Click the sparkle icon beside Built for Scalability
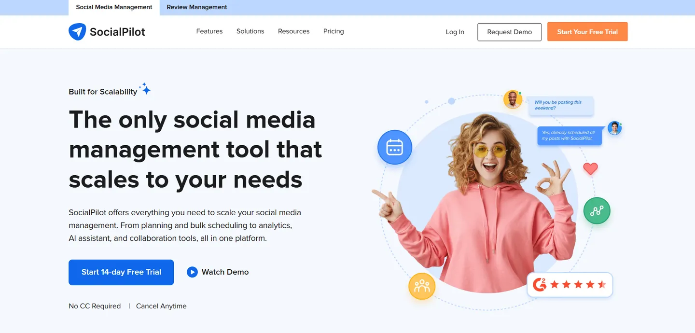The image size is (695, 333). (x=145, y=89)
